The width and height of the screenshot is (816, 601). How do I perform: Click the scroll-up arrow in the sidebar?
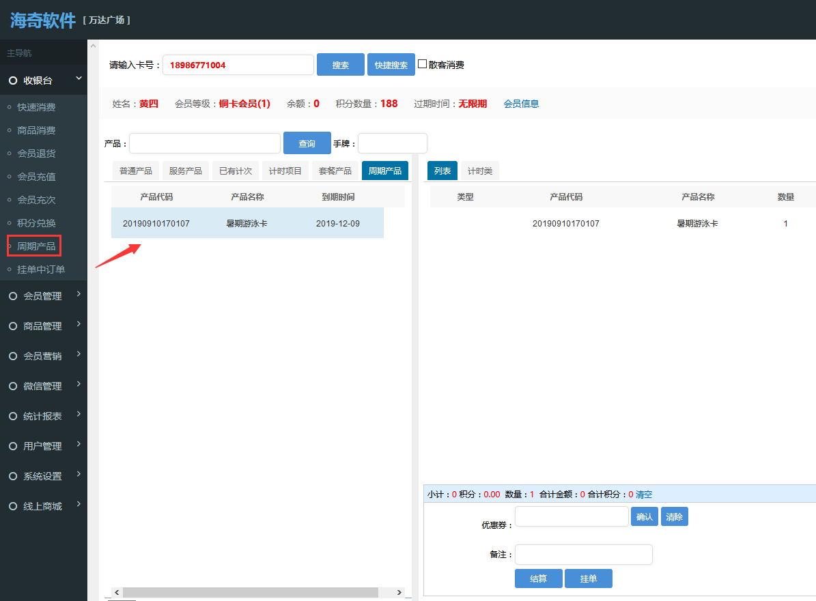point(93,46)
